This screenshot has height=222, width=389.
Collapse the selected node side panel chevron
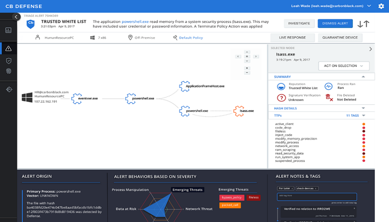coord(371,49)
